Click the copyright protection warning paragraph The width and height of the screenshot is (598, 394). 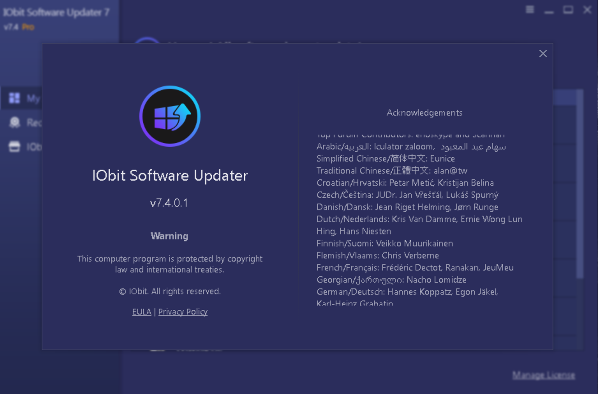point(170,264)
